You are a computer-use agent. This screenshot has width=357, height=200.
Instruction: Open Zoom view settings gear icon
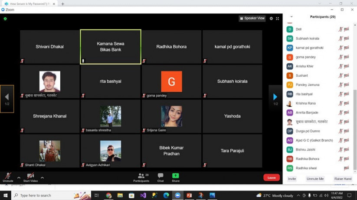[x=271, y=19]
